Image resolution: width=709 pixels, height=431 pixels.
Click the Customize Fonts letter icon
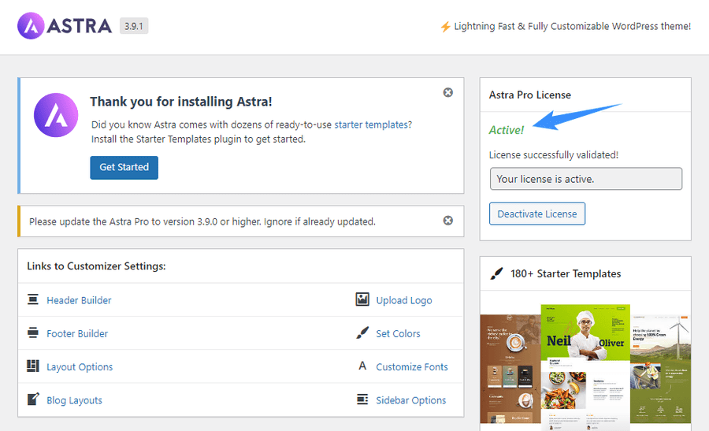pos(362,366)
